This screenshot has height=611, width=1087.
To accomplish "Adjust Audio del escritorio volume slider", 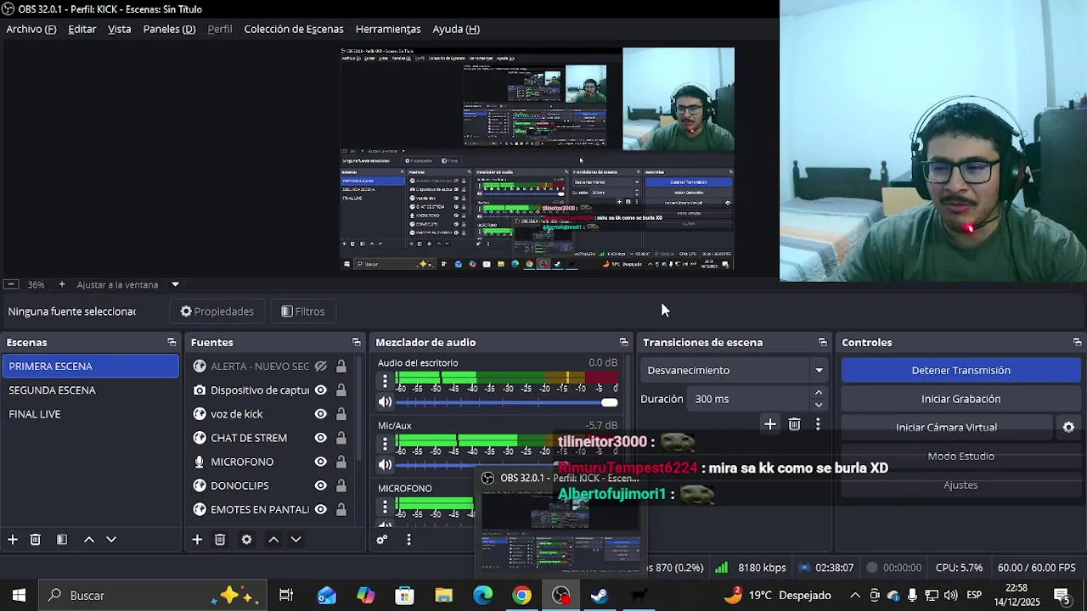I will point(507,402).
